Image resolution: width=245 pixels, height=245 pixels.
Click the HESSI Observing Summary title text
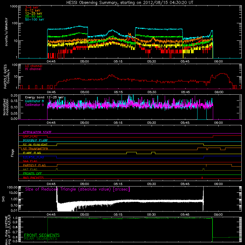[x=130, y=3]
